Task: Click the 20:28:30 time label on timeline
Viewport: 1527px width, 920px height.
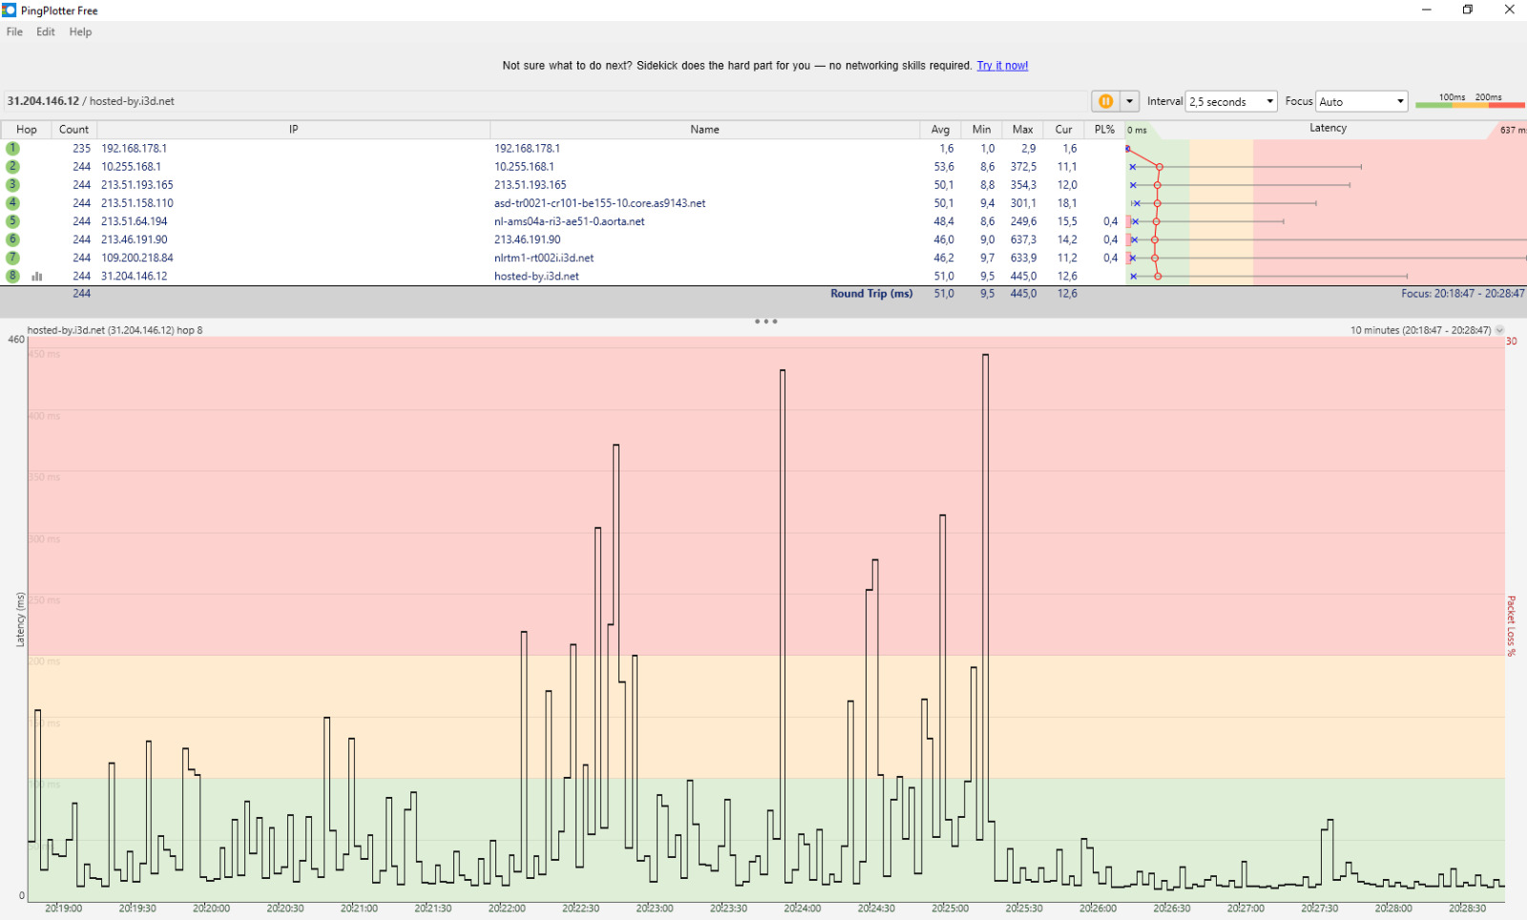Action: [x=1467, y=909]
